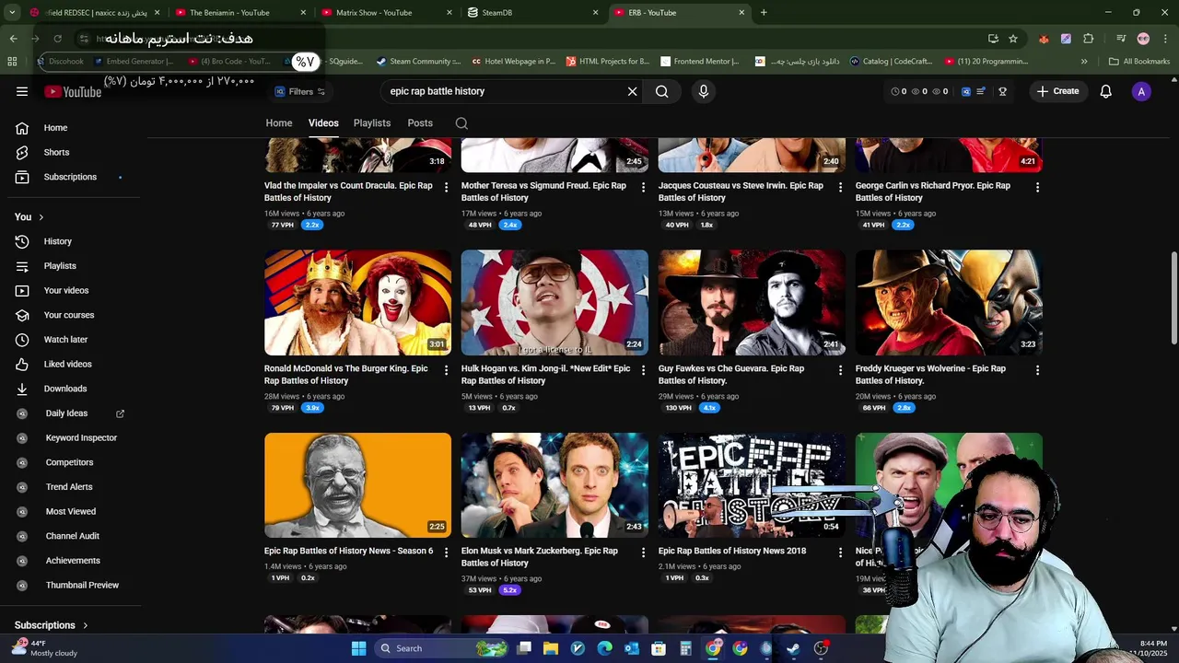Open ERB News 2018 video options menu
This screenshot has height=663, width=1179.
(x=840, y=552)
